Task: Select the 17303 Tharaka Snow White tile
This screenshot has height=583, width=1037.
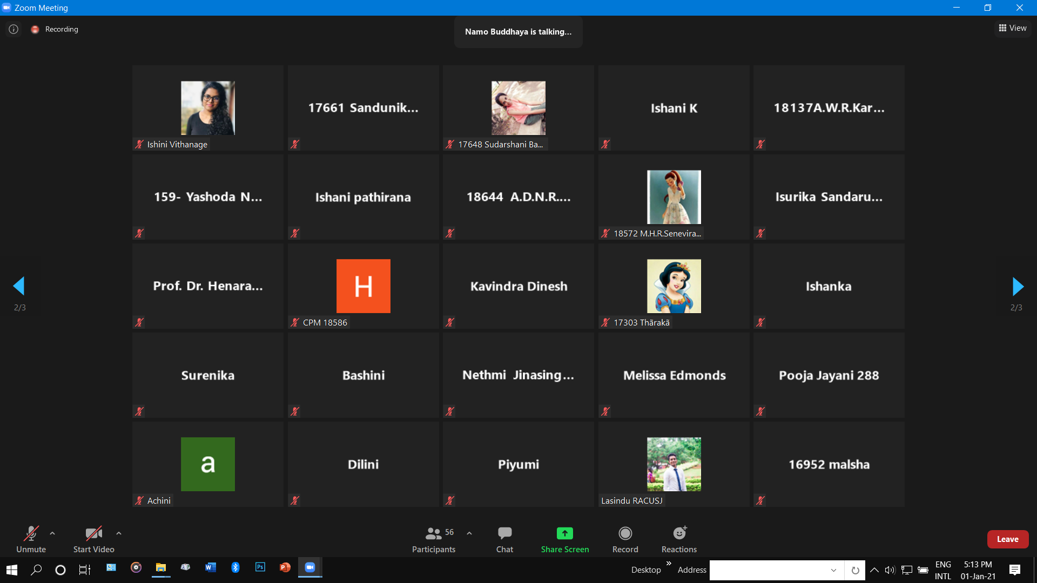Action: coord(674,286)
